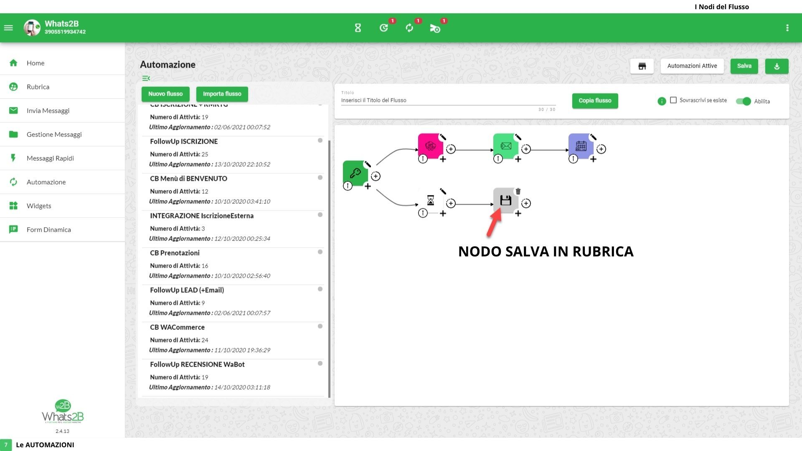The width and height of the screenshot is (802, 451).
Task: Select the grey save-to-contacts floppy node
Action: 505,200
